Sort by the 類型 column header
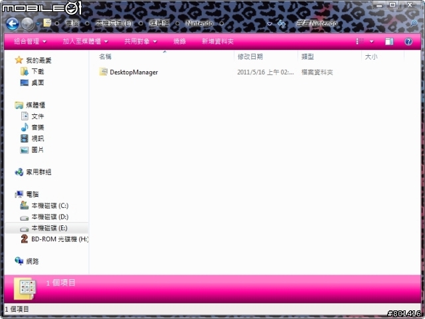This screenshot has width=425, height=319. (x=307, y=56)
